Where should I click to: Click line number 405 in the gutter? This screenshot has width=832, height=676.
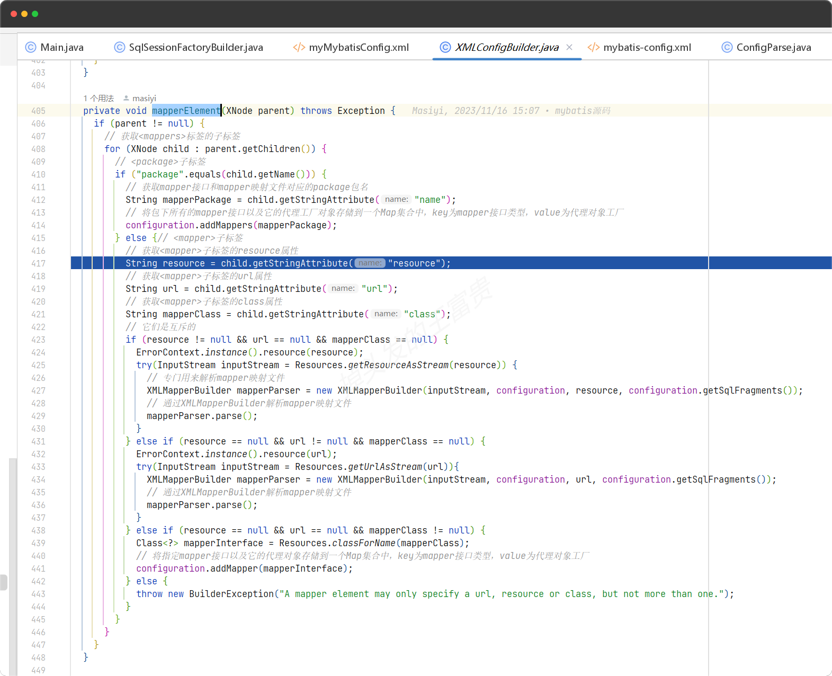pyautogui.click(x=38, y=111)
